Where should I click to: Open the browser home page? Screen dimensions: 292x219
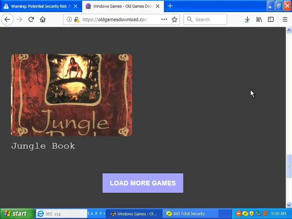pos(43,19)
